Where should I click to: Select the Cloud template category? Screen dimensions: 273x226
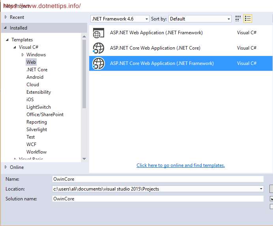pyautogui.click(x=33, y=85)
